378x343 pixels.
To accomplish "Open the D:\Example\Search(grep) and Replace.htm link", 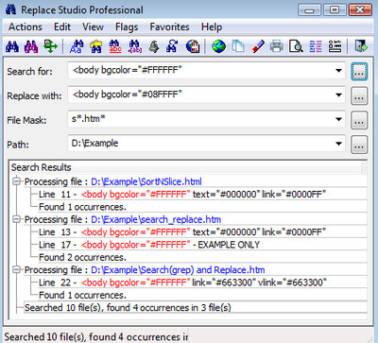I will point(178,270).
